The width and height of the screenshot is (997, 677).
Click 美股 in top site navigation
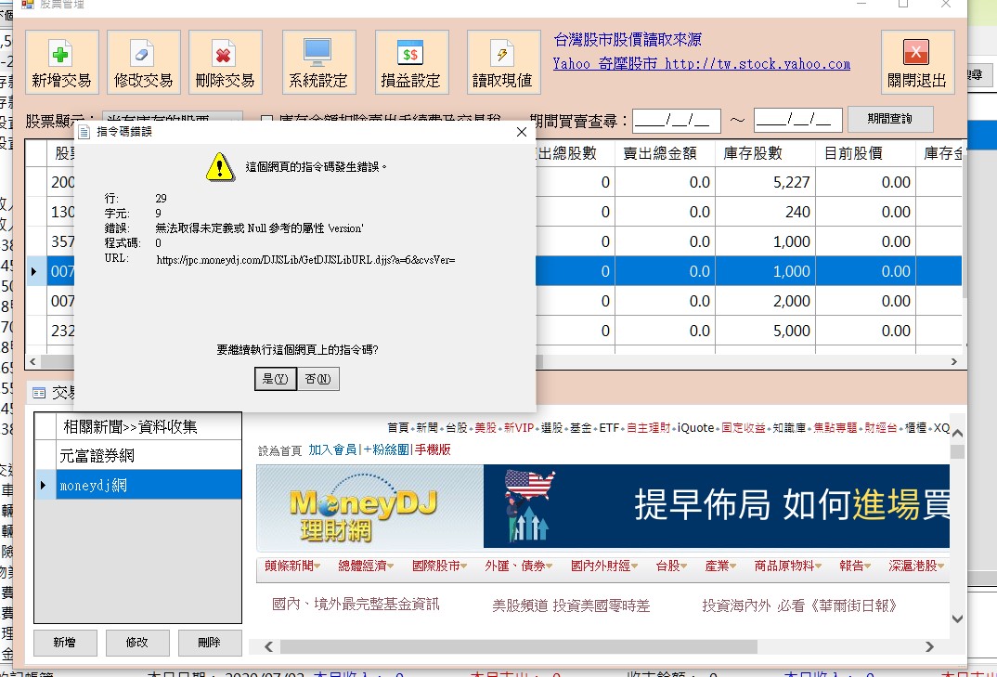click(486, 428)
